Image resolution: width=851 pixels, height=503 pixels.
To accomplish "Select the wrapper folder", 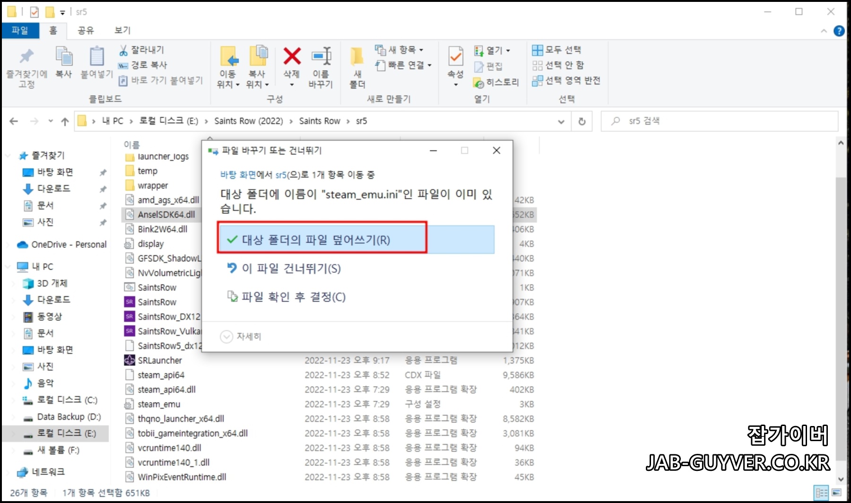I will 147,186.
